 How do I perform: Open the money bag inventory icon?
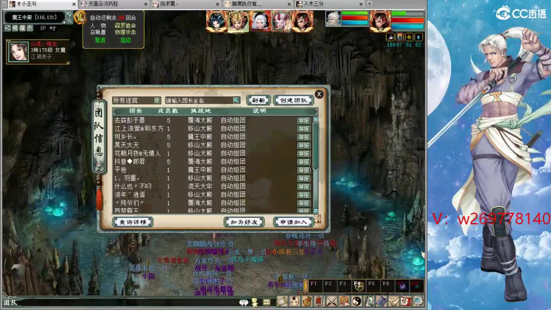click(x=307, y=301)
